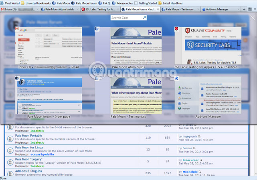Pick the Add-ons Manager thumbnail preview
This screenshot has width=257, height=180.
point(208,95)
